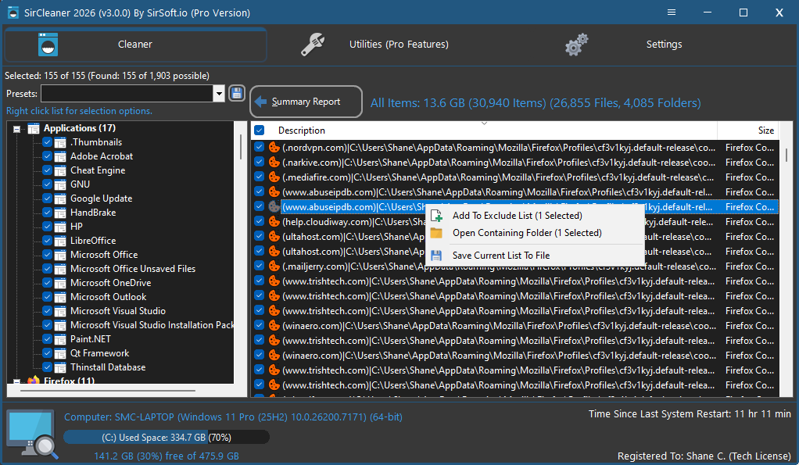Screen dimensions: 799x465
Task: Uncheck the select-all Description header checkbox
Action: 259,131
